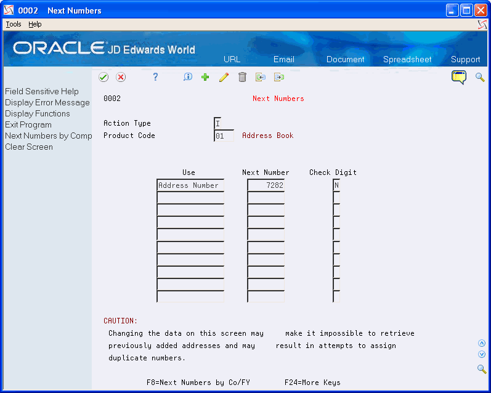Click Display Functions link
This screenshot has height=393, width=491.
coord(37,114)
